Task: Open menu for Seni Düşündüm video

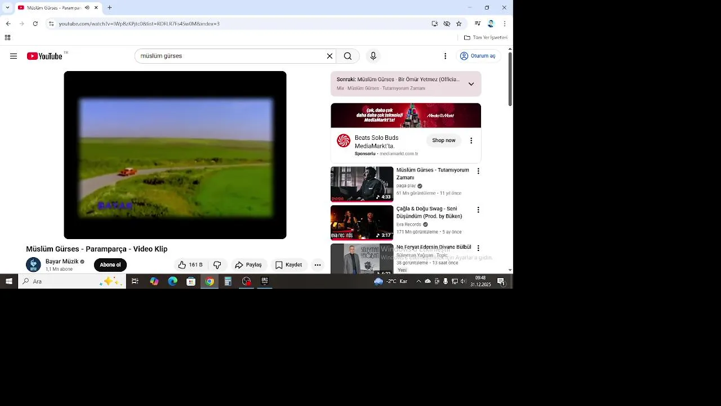Action: point(478,210)
